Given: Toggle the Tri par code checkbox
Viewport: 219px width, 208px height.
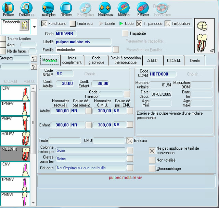Looking at the screenshot, I should pyautogui.click(x=139, y=24).
